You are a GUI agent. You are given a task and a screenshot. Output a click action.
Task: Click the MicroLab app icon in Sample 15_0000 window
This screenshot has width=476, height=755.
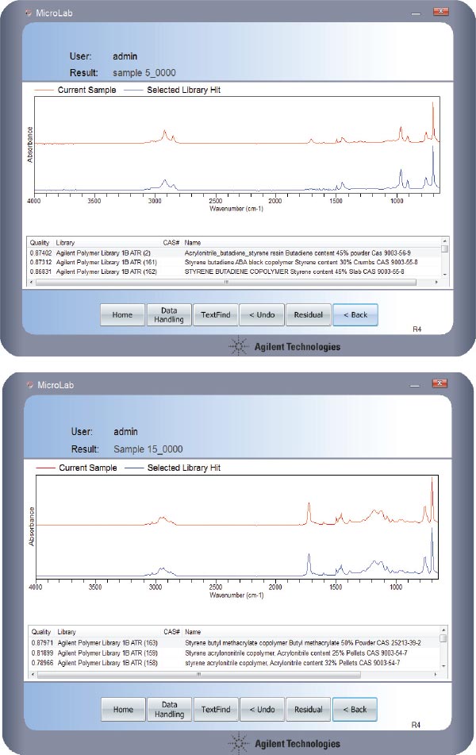(29, 385)
